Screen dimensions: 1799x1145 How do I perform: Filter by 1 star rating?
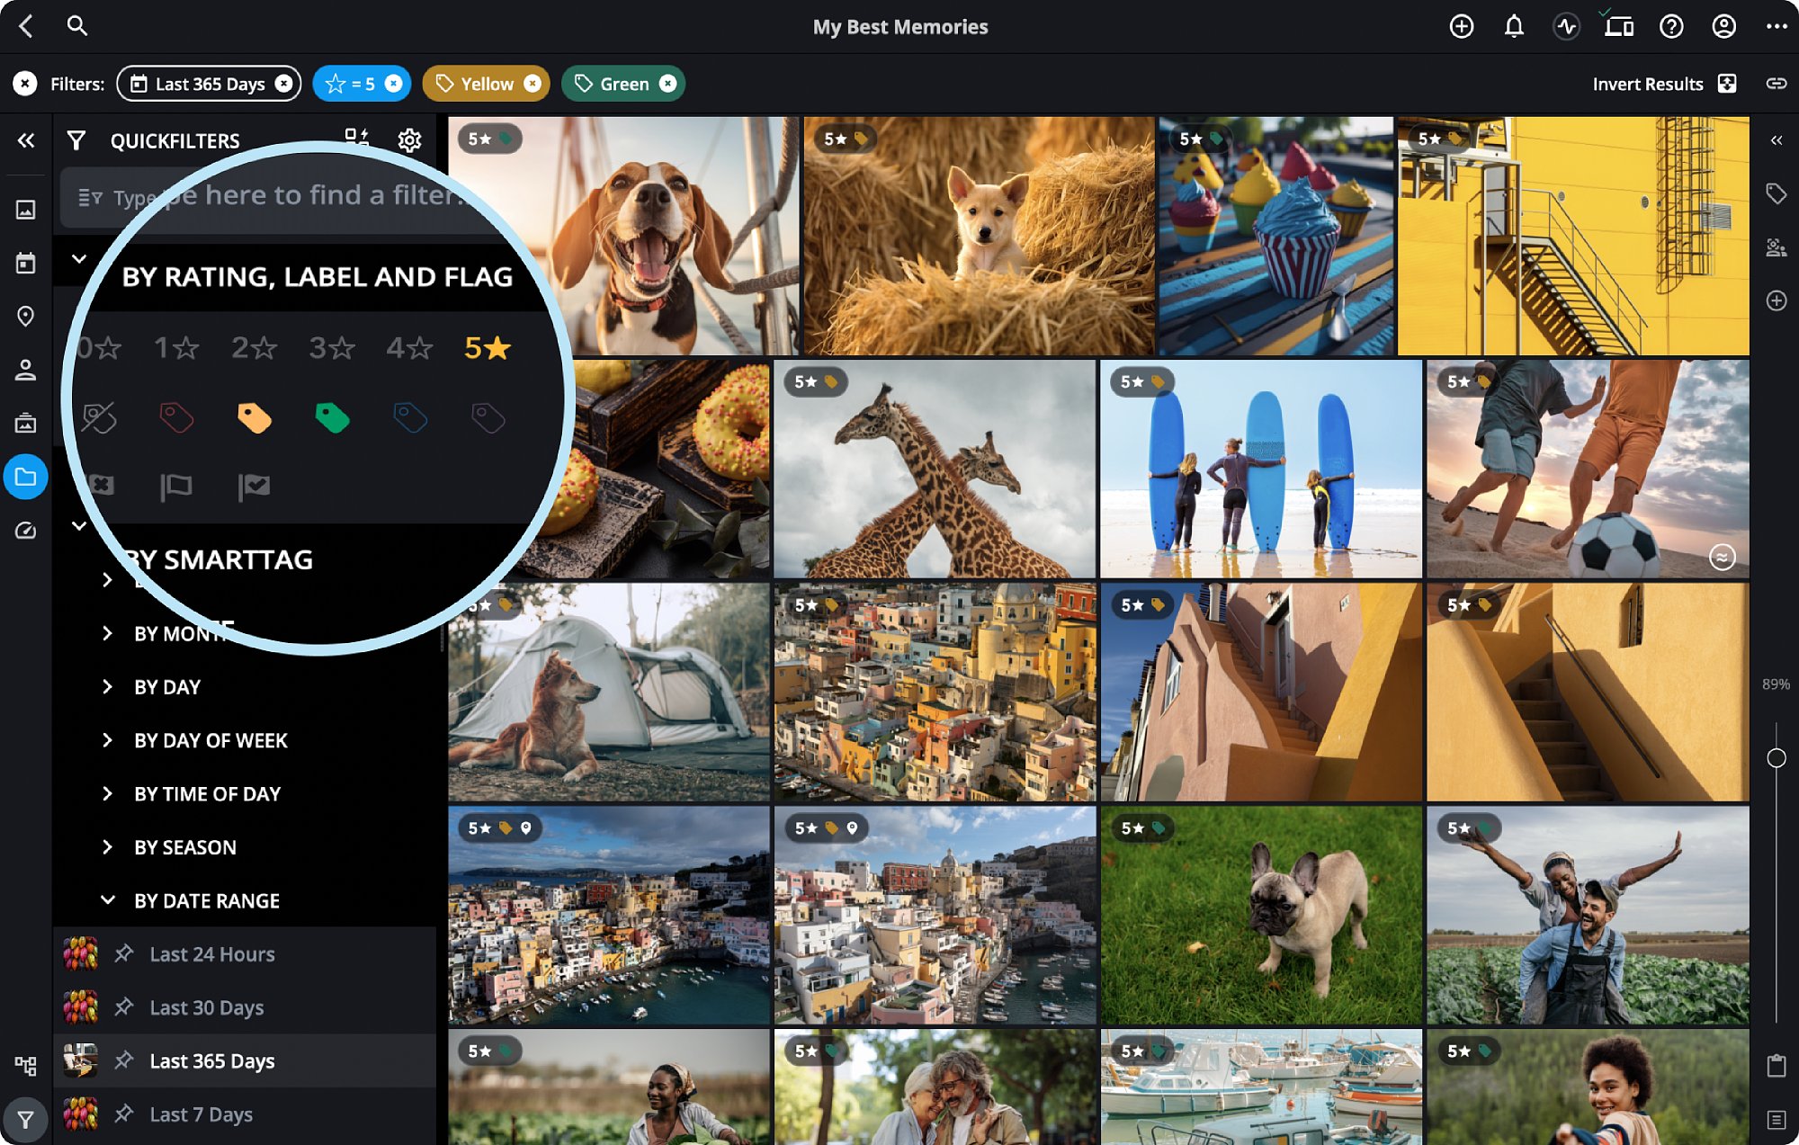point(176,347)
